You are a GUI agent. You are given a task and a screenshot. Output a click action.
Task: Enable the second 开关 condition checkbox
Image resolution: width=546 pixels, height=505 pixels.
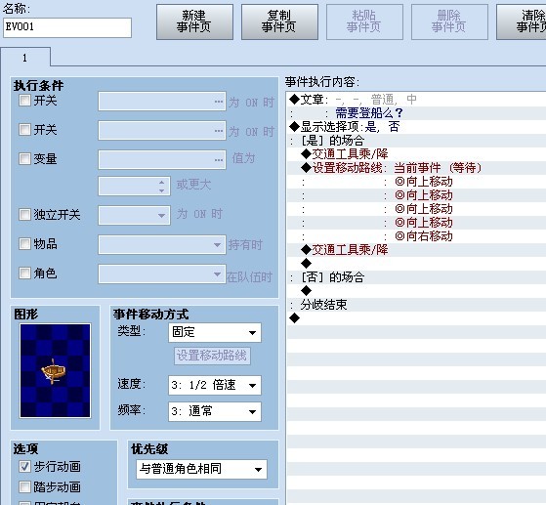point(24,130)
